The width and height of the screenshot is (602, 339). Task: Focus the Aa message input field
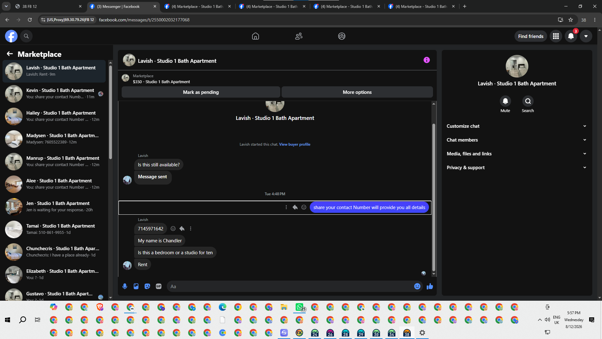tap(290, 286)
